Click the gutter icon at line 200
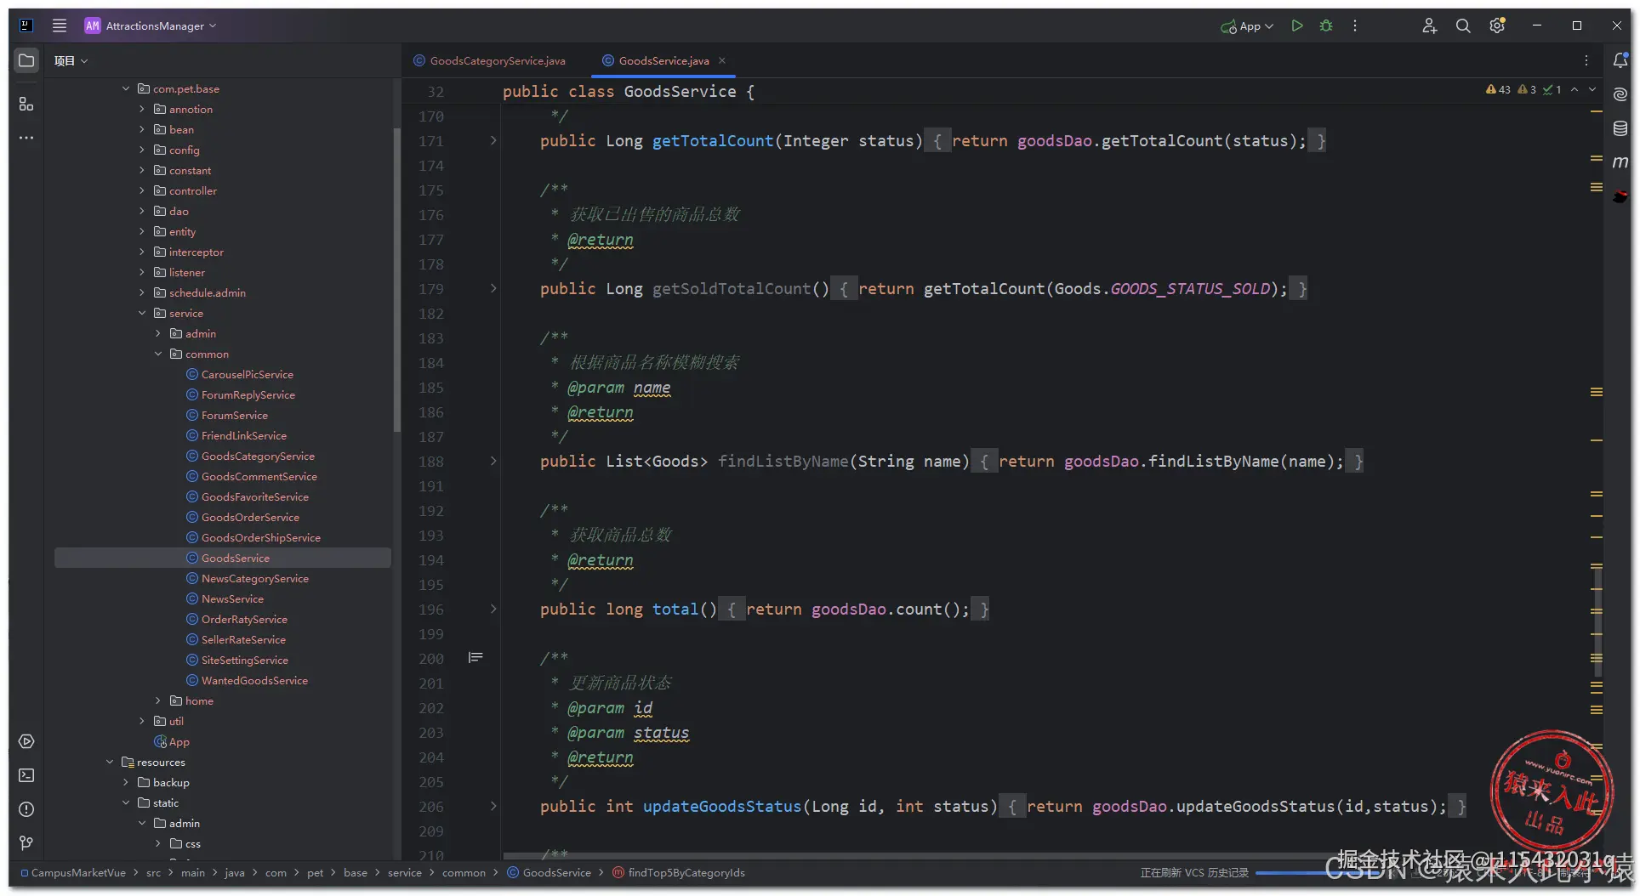Screen dimensions: 1640x896 [x=475, y=658]
